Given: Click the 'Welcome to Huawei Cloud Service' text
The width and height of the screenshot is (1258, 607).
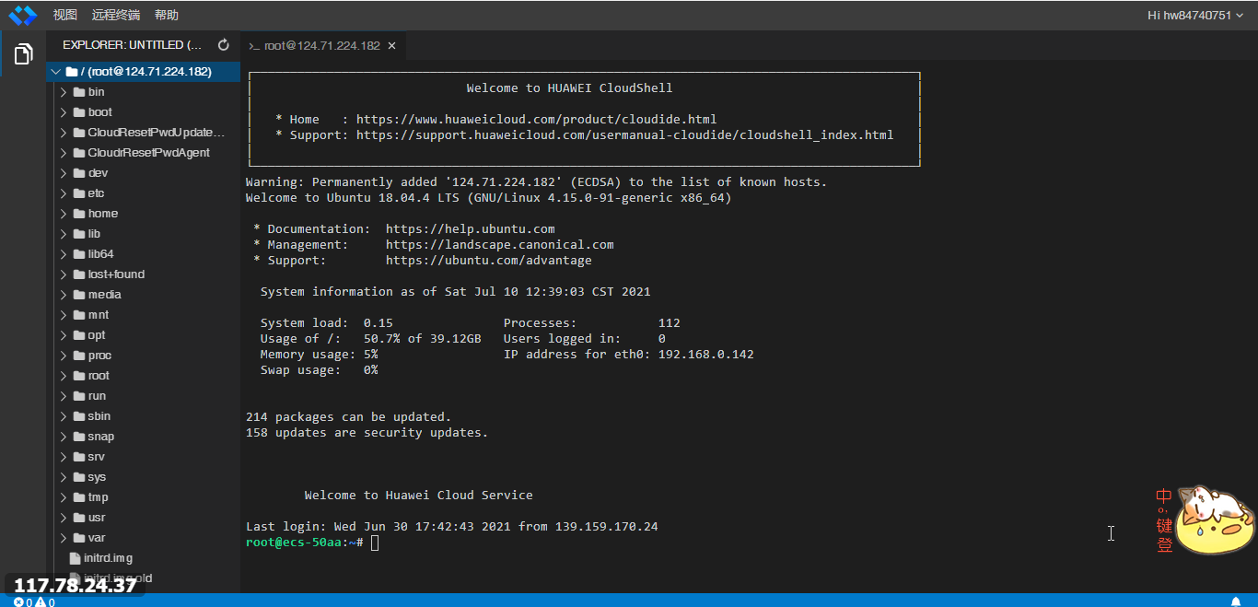Looking at the screenshot, I should pyautogui.click(x=419, y=495).
